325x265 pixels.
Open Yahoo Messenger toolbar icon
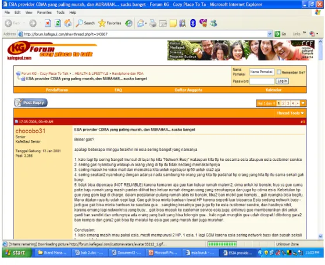[x=203, y=23]
